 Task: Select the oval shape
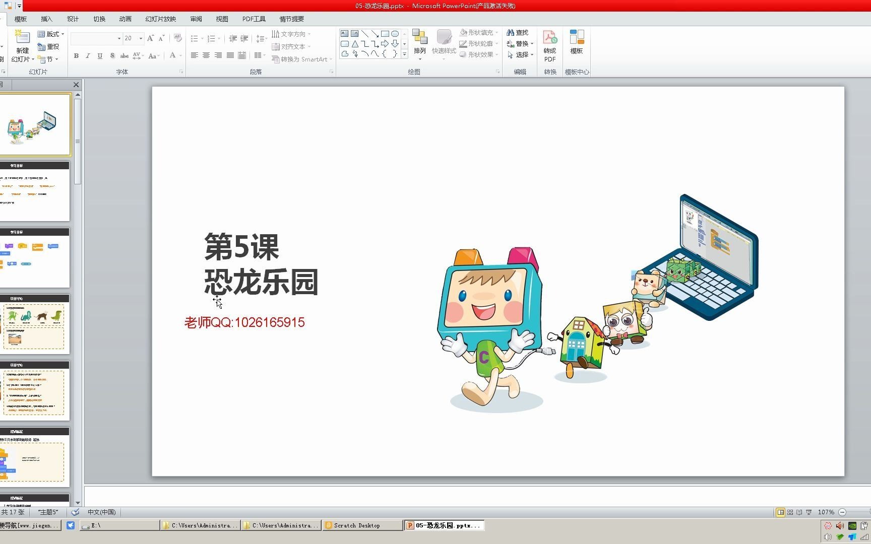click(395, 34)
